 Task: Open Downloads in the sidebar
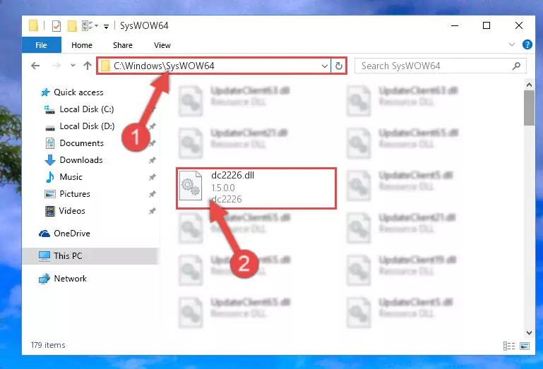pos(81,160)
